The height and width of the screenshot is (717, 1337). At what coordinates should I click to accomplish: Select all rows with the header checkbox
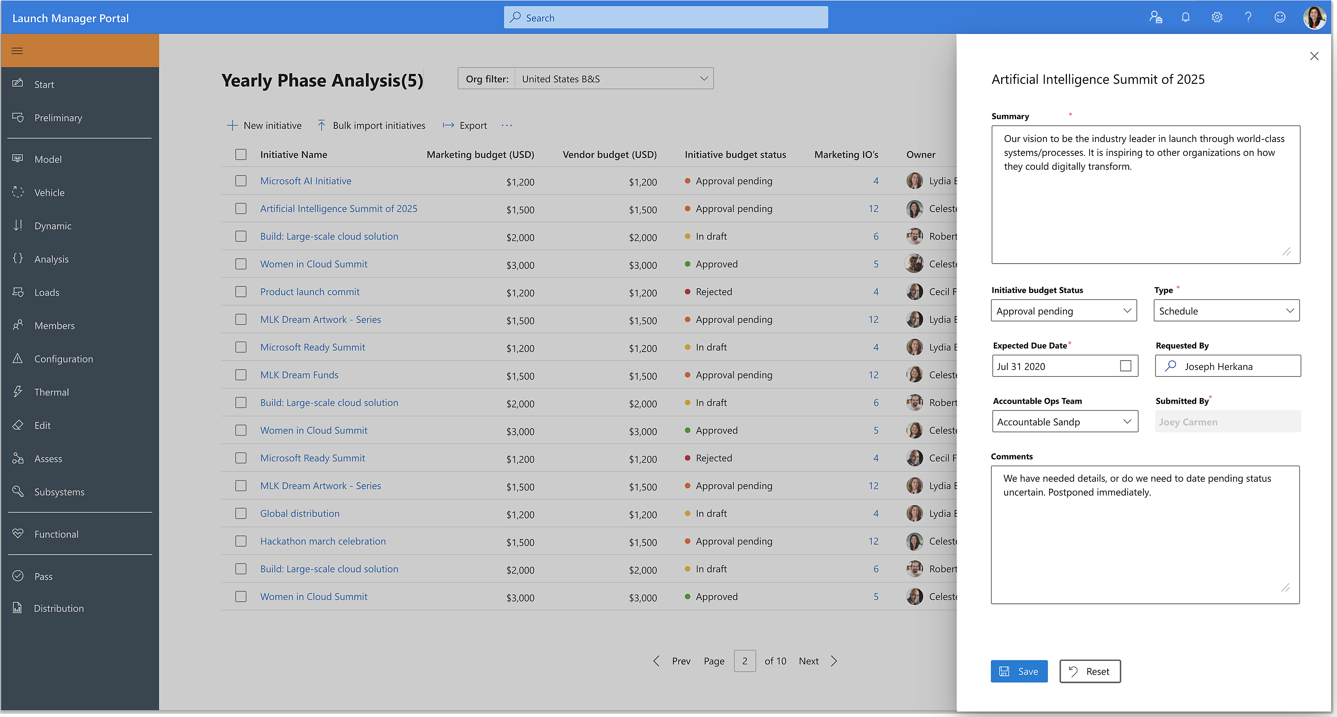[x=241, y=154]
